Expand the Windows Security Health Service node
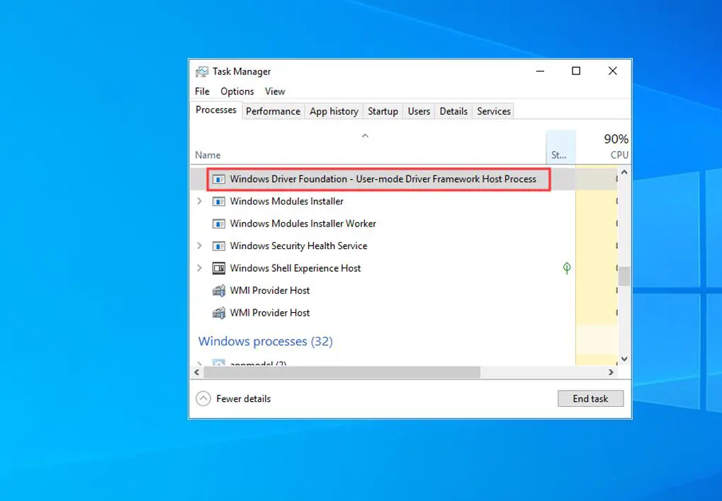 coord(200,246)
